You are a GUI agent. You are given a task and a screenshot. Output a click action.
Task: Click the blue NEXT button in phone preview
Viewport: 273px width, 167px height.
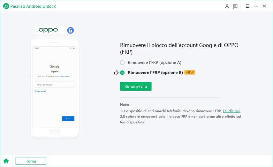pos(68,118)
